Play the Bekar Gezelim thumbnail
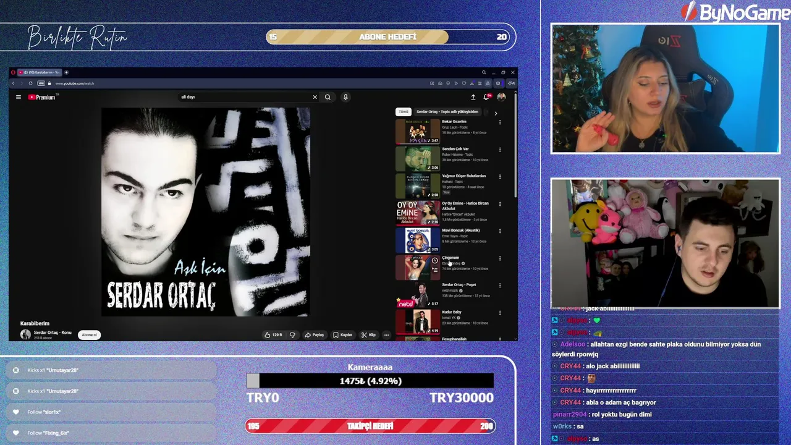Viewport: 791px width, 445px height. [x=418, y=132]
